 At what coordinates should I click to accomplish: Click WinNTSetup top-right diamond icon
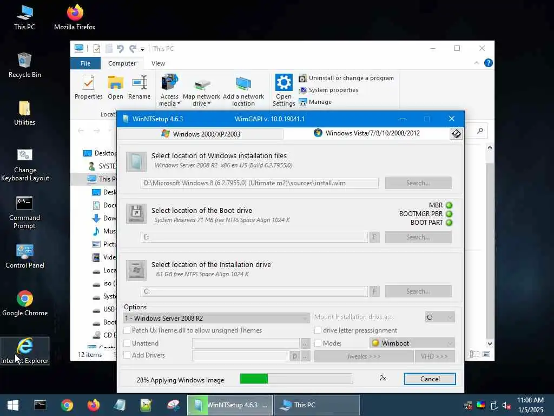coord(456,133)
